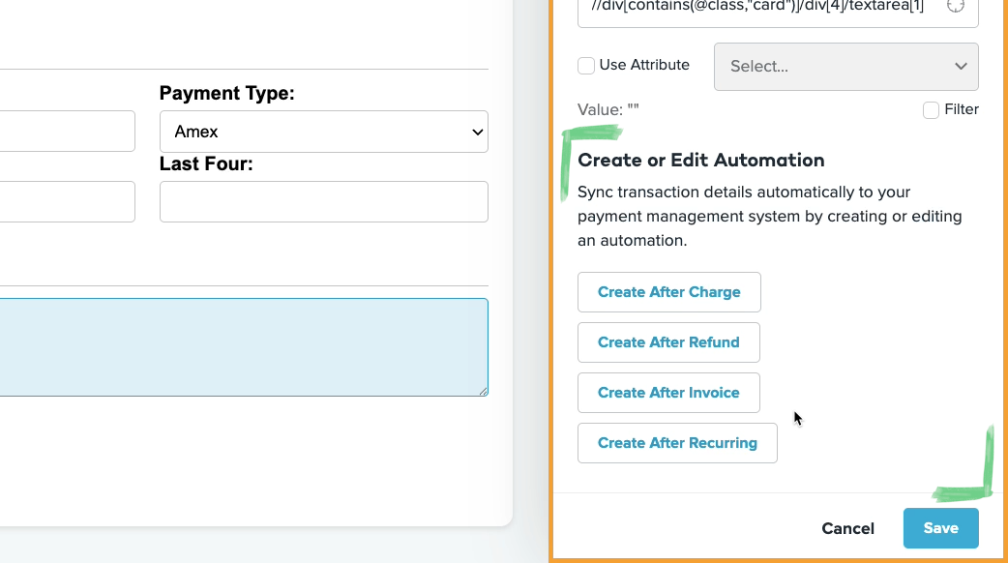Click the input left of Last Four
1008x563 pixels.
68,202
